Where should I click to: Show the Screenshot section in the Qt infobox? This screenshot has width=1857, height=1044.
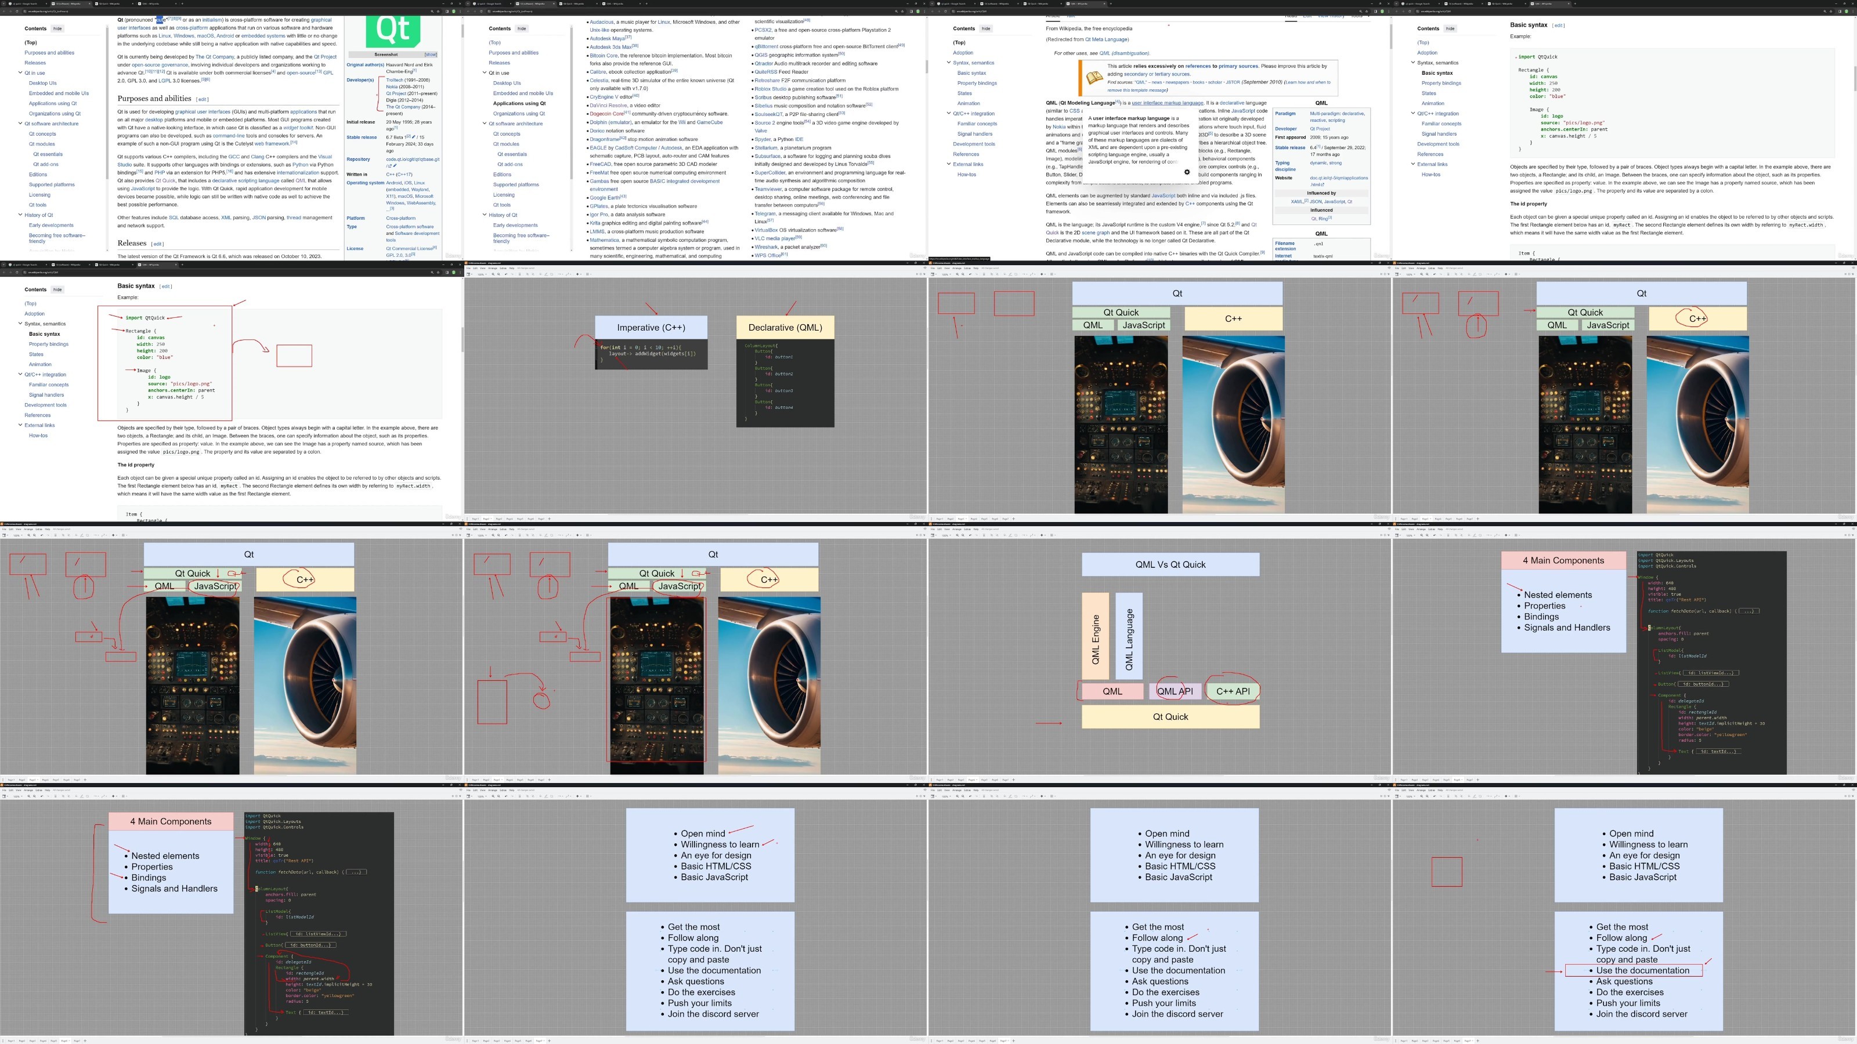431,55
